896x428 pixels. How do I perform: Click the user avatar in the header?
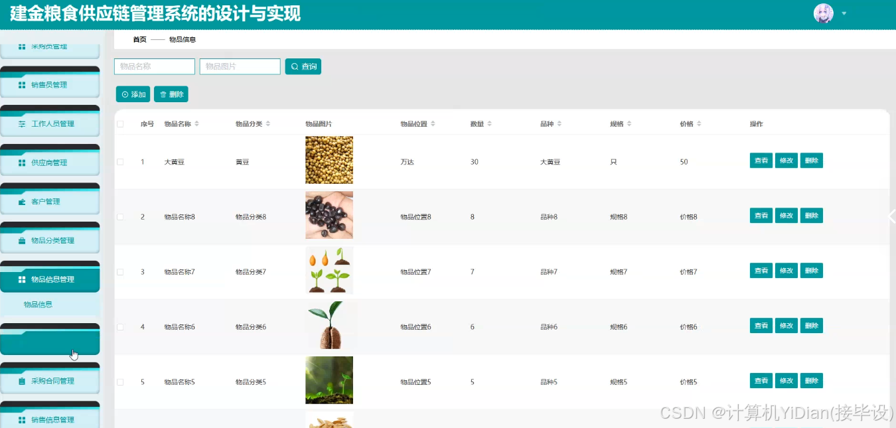[823, 13]
